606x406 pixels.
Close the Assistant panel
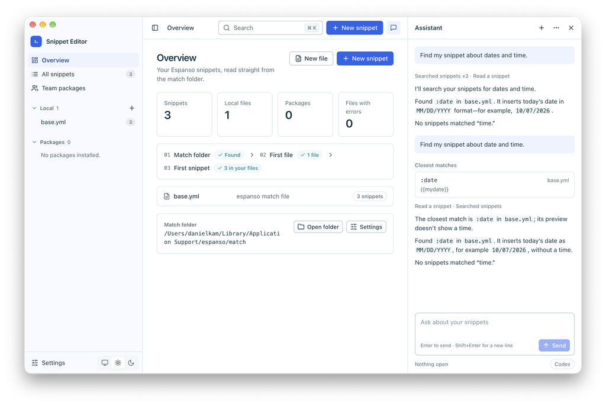coord(571,28)
